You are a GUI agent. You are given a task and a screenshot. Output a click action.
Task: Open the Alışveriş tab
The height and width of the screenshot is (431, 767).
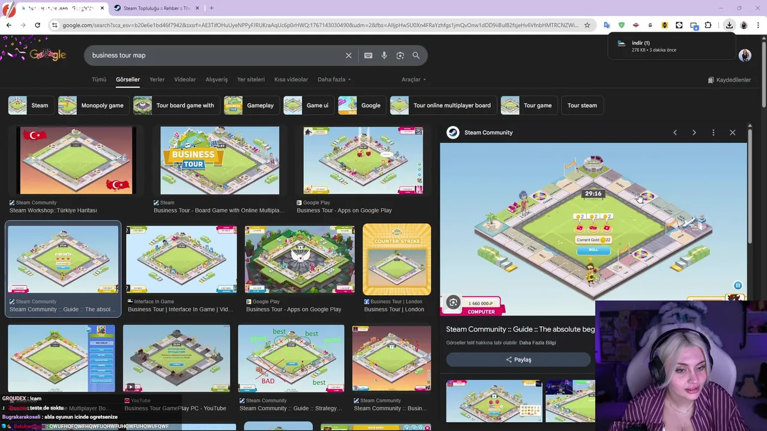(x=216, y=80)
